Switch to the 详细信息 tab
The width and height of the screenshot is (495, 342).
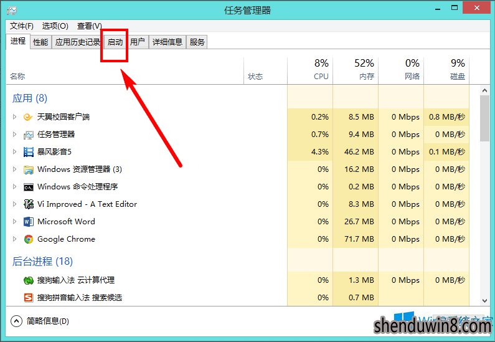tap(167, 42)
